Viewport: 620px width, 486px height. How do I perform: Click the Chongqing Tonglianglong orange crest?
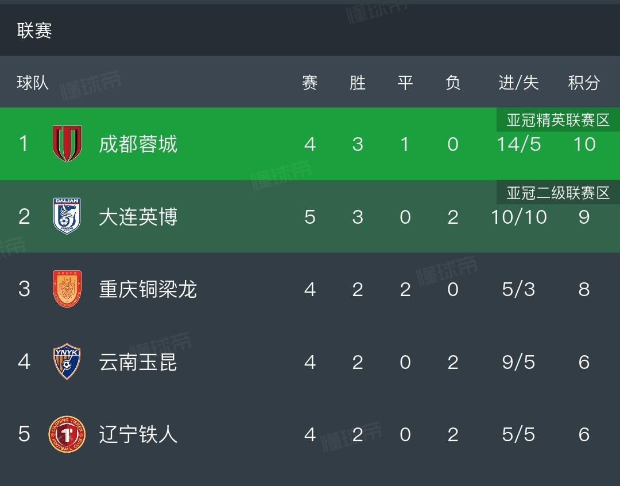click(67, 289)
